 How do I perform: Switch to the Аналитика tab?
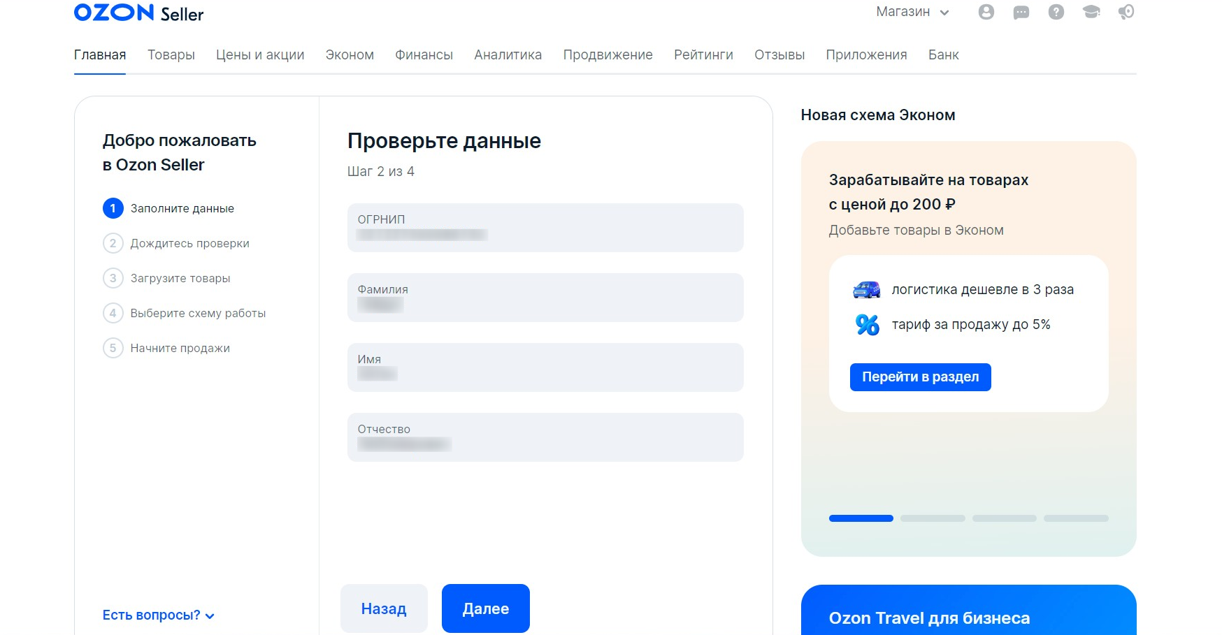tap(508, 55)
